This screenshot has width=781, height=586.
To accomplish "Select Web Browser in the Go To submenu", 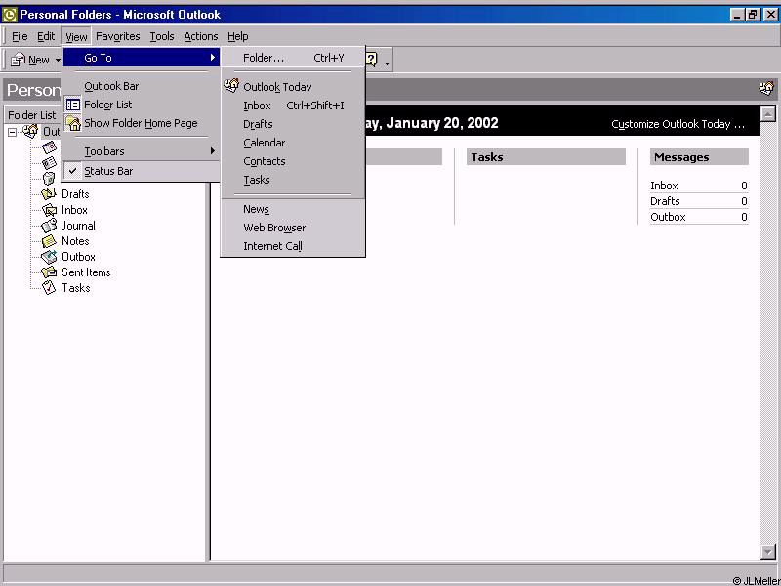I will (293, 228).
